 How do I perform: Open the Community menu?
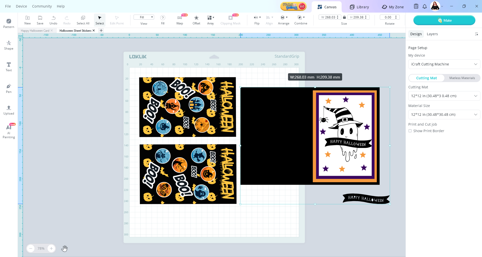coord(42,6)
